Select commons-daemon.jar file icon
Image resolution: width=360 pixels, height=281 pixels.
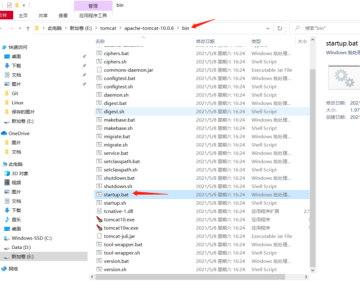click(x=99, y=70)
